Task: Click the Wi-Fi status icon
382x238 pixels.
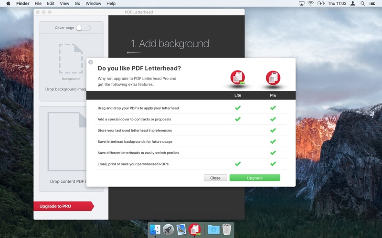Action: point(310,3)
